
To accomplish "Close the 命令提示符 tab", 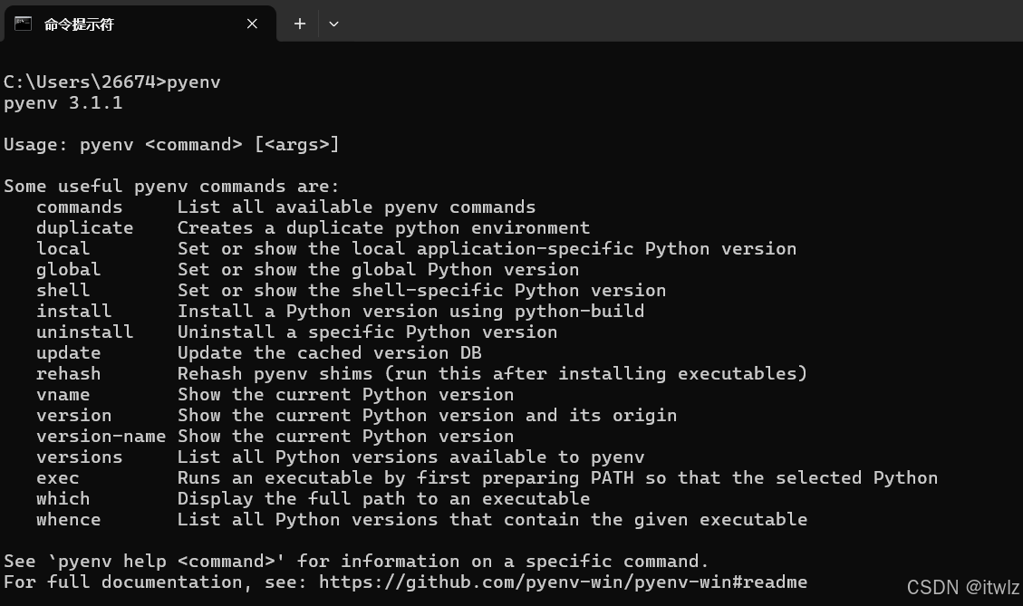I will click(x=252, y=24).
